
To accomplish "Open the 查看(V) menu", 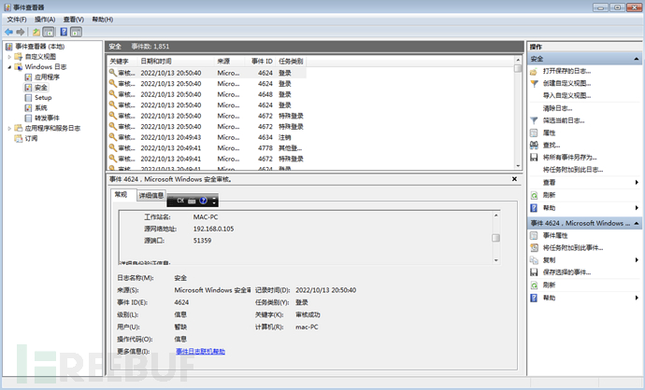I will 74,20.
